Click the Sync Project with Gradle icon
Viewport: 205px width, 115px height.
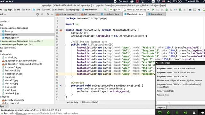pyautogui.click(x=199, y=10)
